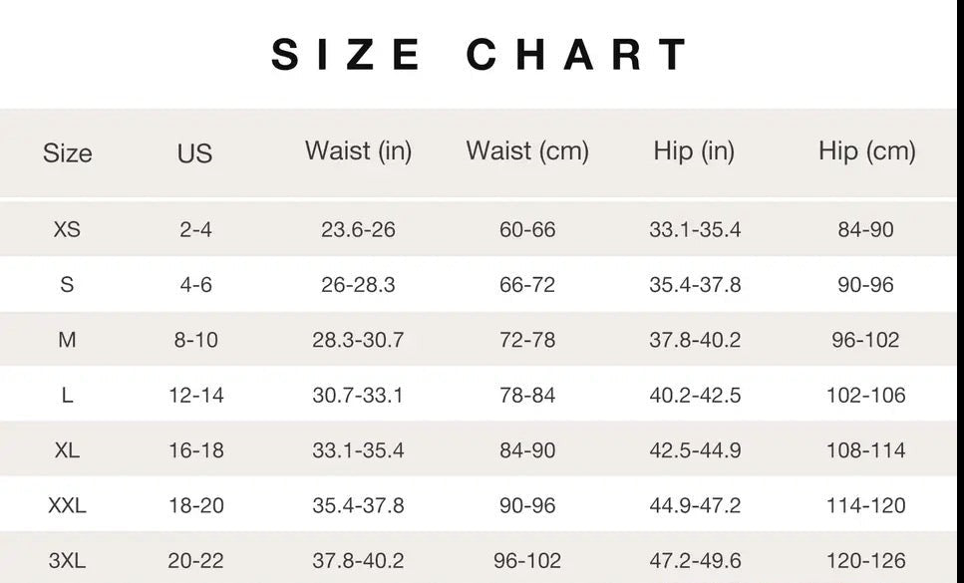Click hip cm value 120-126
964x583 pixels.
tap(865, 561)
